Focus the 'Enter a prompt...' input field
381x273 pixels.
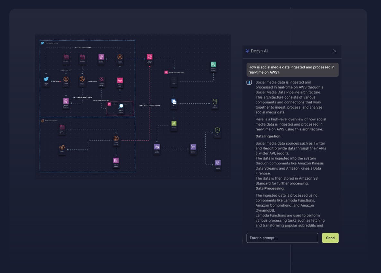coord(282,238)
